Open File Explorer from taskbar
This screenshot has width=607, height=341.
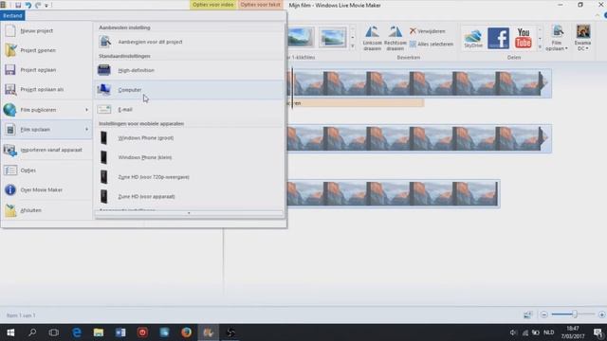coord(99,332)
